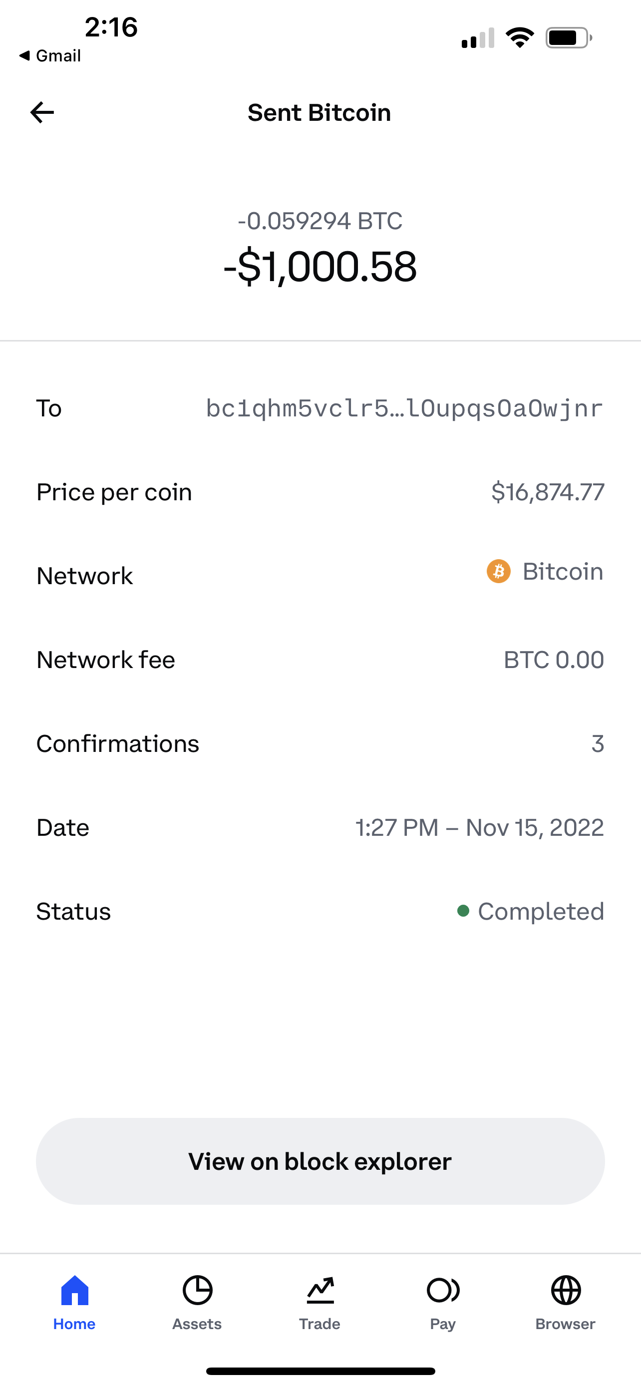
Task: Tap the Wi-Fi status icon
Action: coord(519,37)
